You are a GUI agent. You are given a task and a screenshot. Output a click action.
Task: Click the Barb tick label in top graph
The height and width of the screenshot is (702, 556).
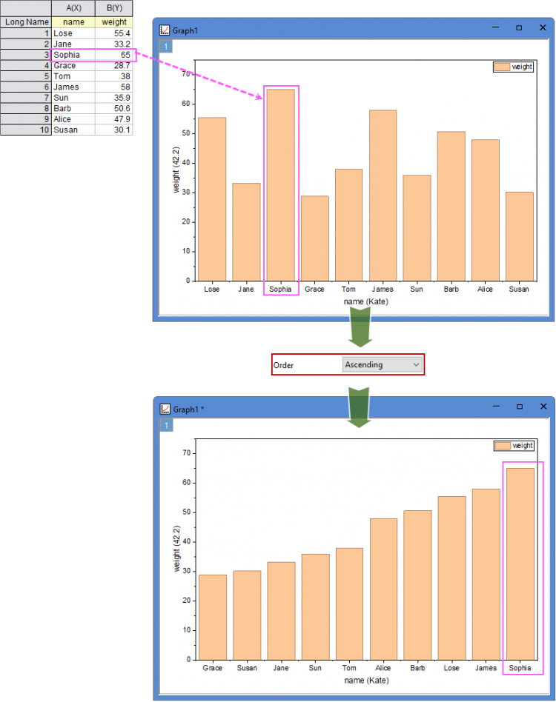pyautogui.click(x=451, y=290)
